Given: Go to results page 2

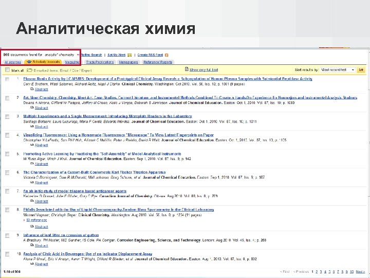Looking at the screenshot, I should (x=317, y=272).
